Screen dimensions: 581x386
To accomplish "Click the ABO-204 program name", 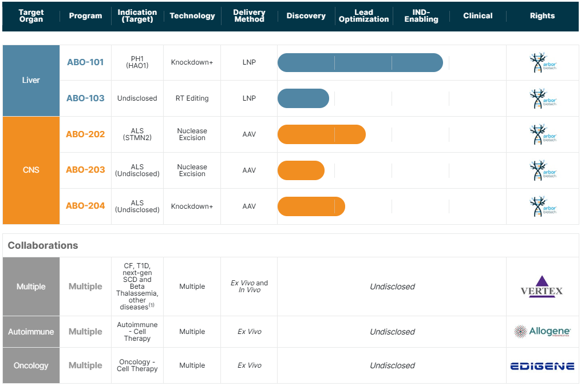I will [x=85, y=206].
